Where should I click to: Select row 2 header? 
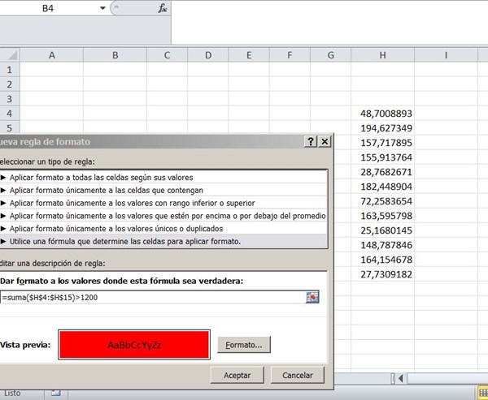[10, 84]
